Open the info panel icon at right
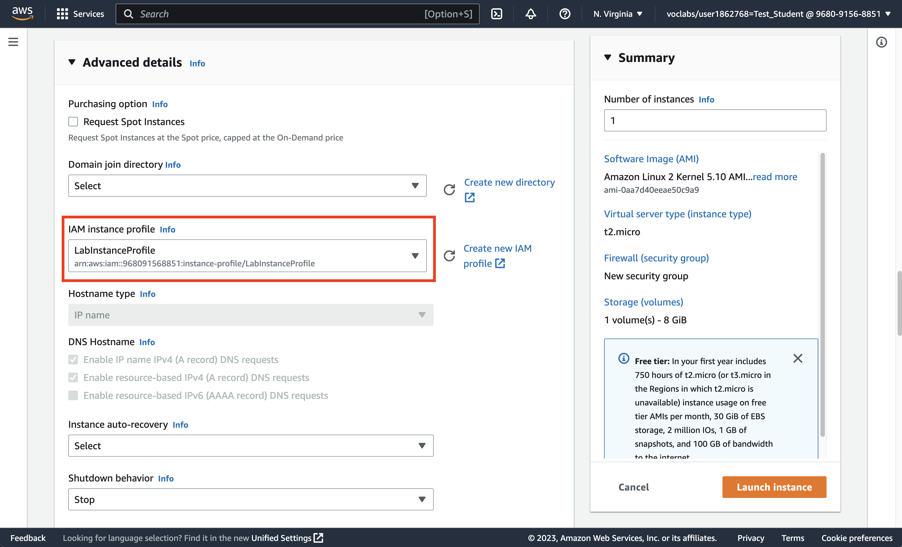This screenshot has width=902, height=547. tap(882, 42)
